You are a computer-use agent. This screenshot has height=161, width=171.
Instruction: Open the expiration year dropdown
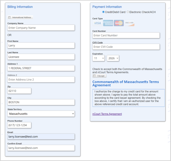(x=113, y=58)
